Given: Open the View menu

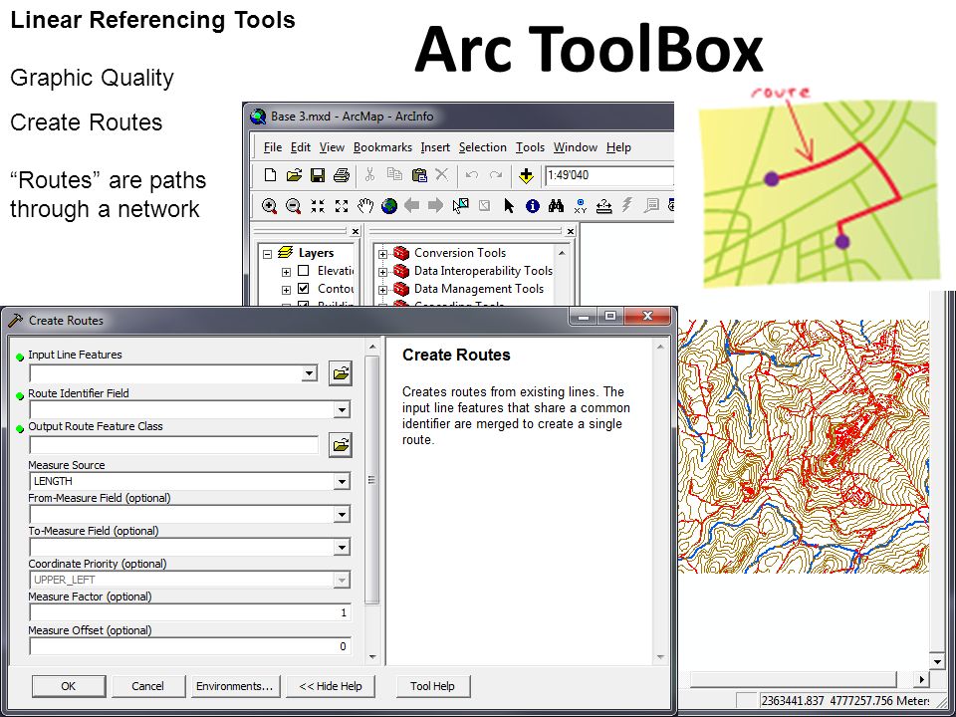Looking at the screenshot, I should (332, 147).
